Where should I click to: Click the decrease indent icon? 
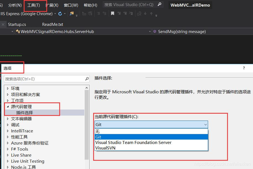pos(84,13)
